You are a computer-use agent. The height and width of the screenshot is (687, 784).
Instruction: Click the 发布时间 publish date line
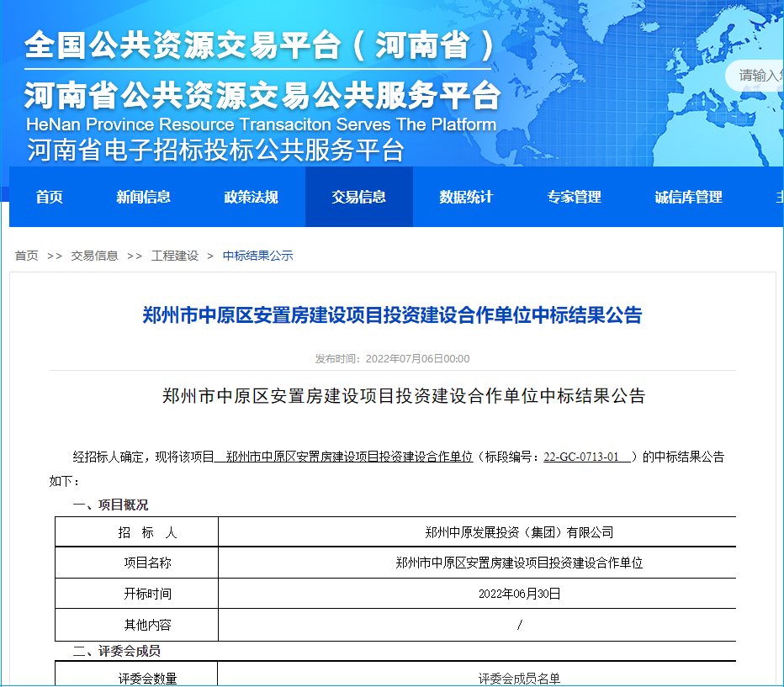point(392,358)
